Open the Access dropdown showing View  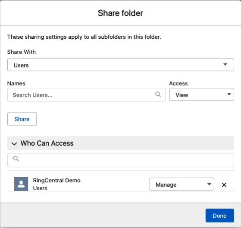(x=202, y=95)
